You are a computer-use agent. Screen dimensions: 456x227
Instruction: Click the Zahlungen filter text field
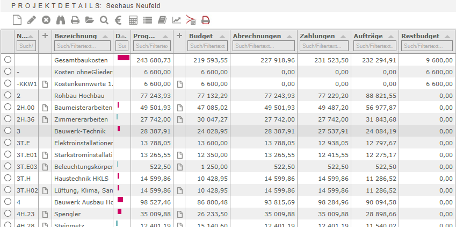tap(324, 46)
